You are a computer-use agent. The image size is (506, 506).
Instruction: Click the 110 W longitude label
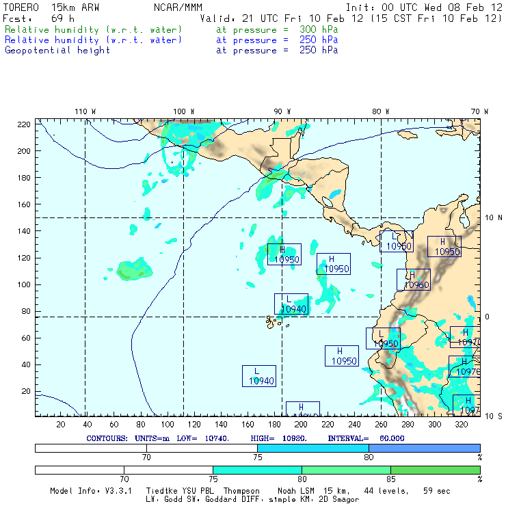tap(85, 111)
